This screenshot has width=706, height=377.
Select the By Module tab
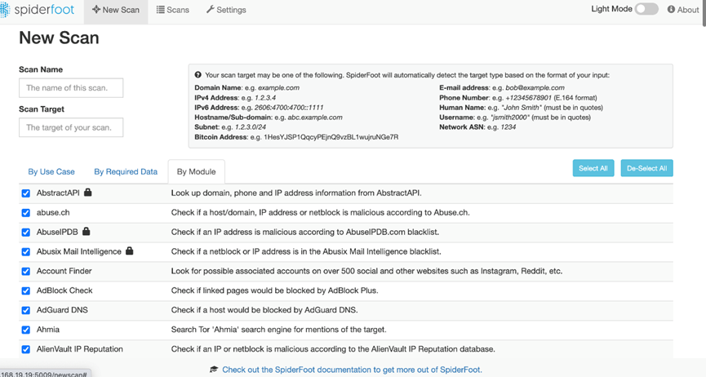[x=197, y=171]
